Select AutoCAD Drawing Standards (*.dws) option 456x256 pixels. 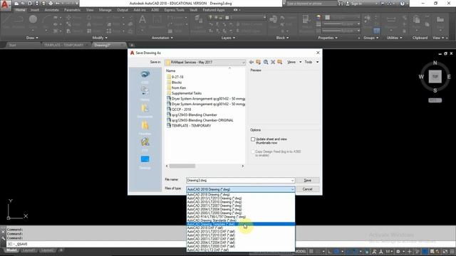coord(241,220)
